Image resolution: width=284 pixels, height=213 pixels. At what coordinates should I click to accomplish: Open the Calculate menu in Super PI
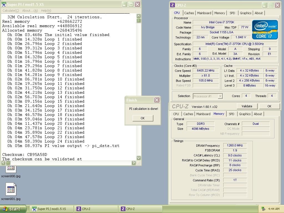11,11
